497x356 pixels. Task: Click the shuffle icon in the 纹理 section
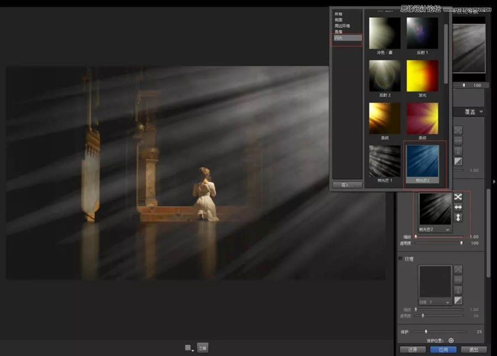coord(458,270)
